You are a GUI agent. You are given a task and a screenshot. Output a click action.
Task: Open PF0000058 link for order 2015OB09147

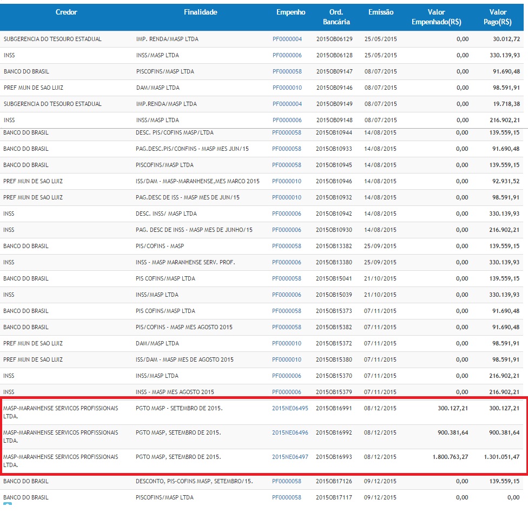287,71
